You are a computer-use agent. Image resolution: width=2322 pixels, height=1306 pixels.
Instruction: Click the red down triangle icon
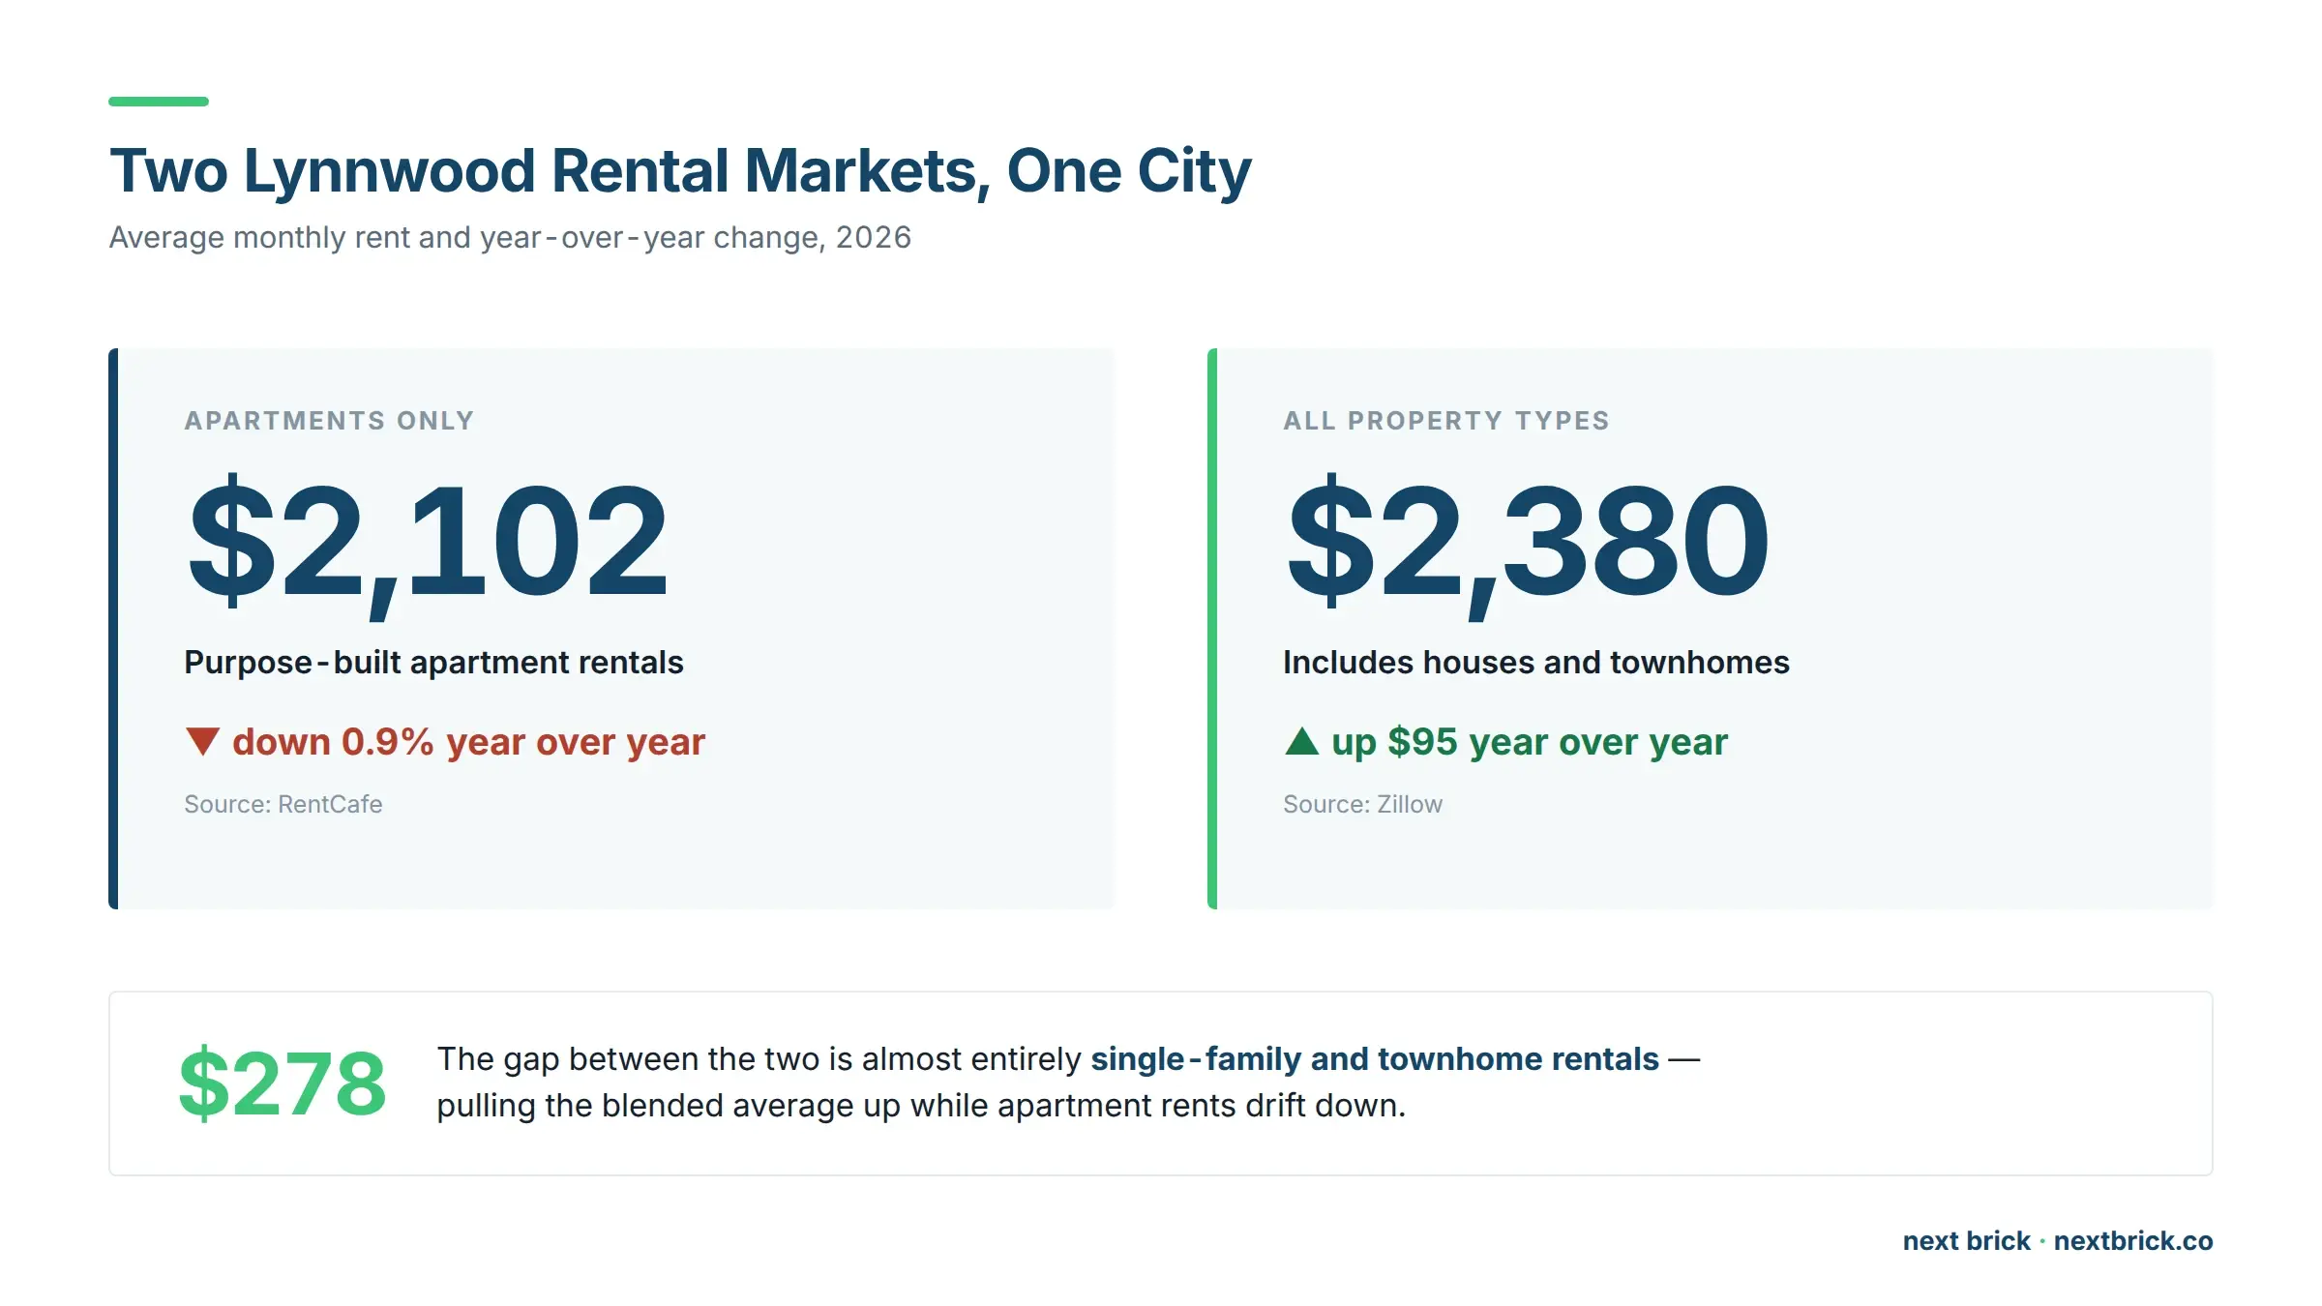(x=202, y=742)
